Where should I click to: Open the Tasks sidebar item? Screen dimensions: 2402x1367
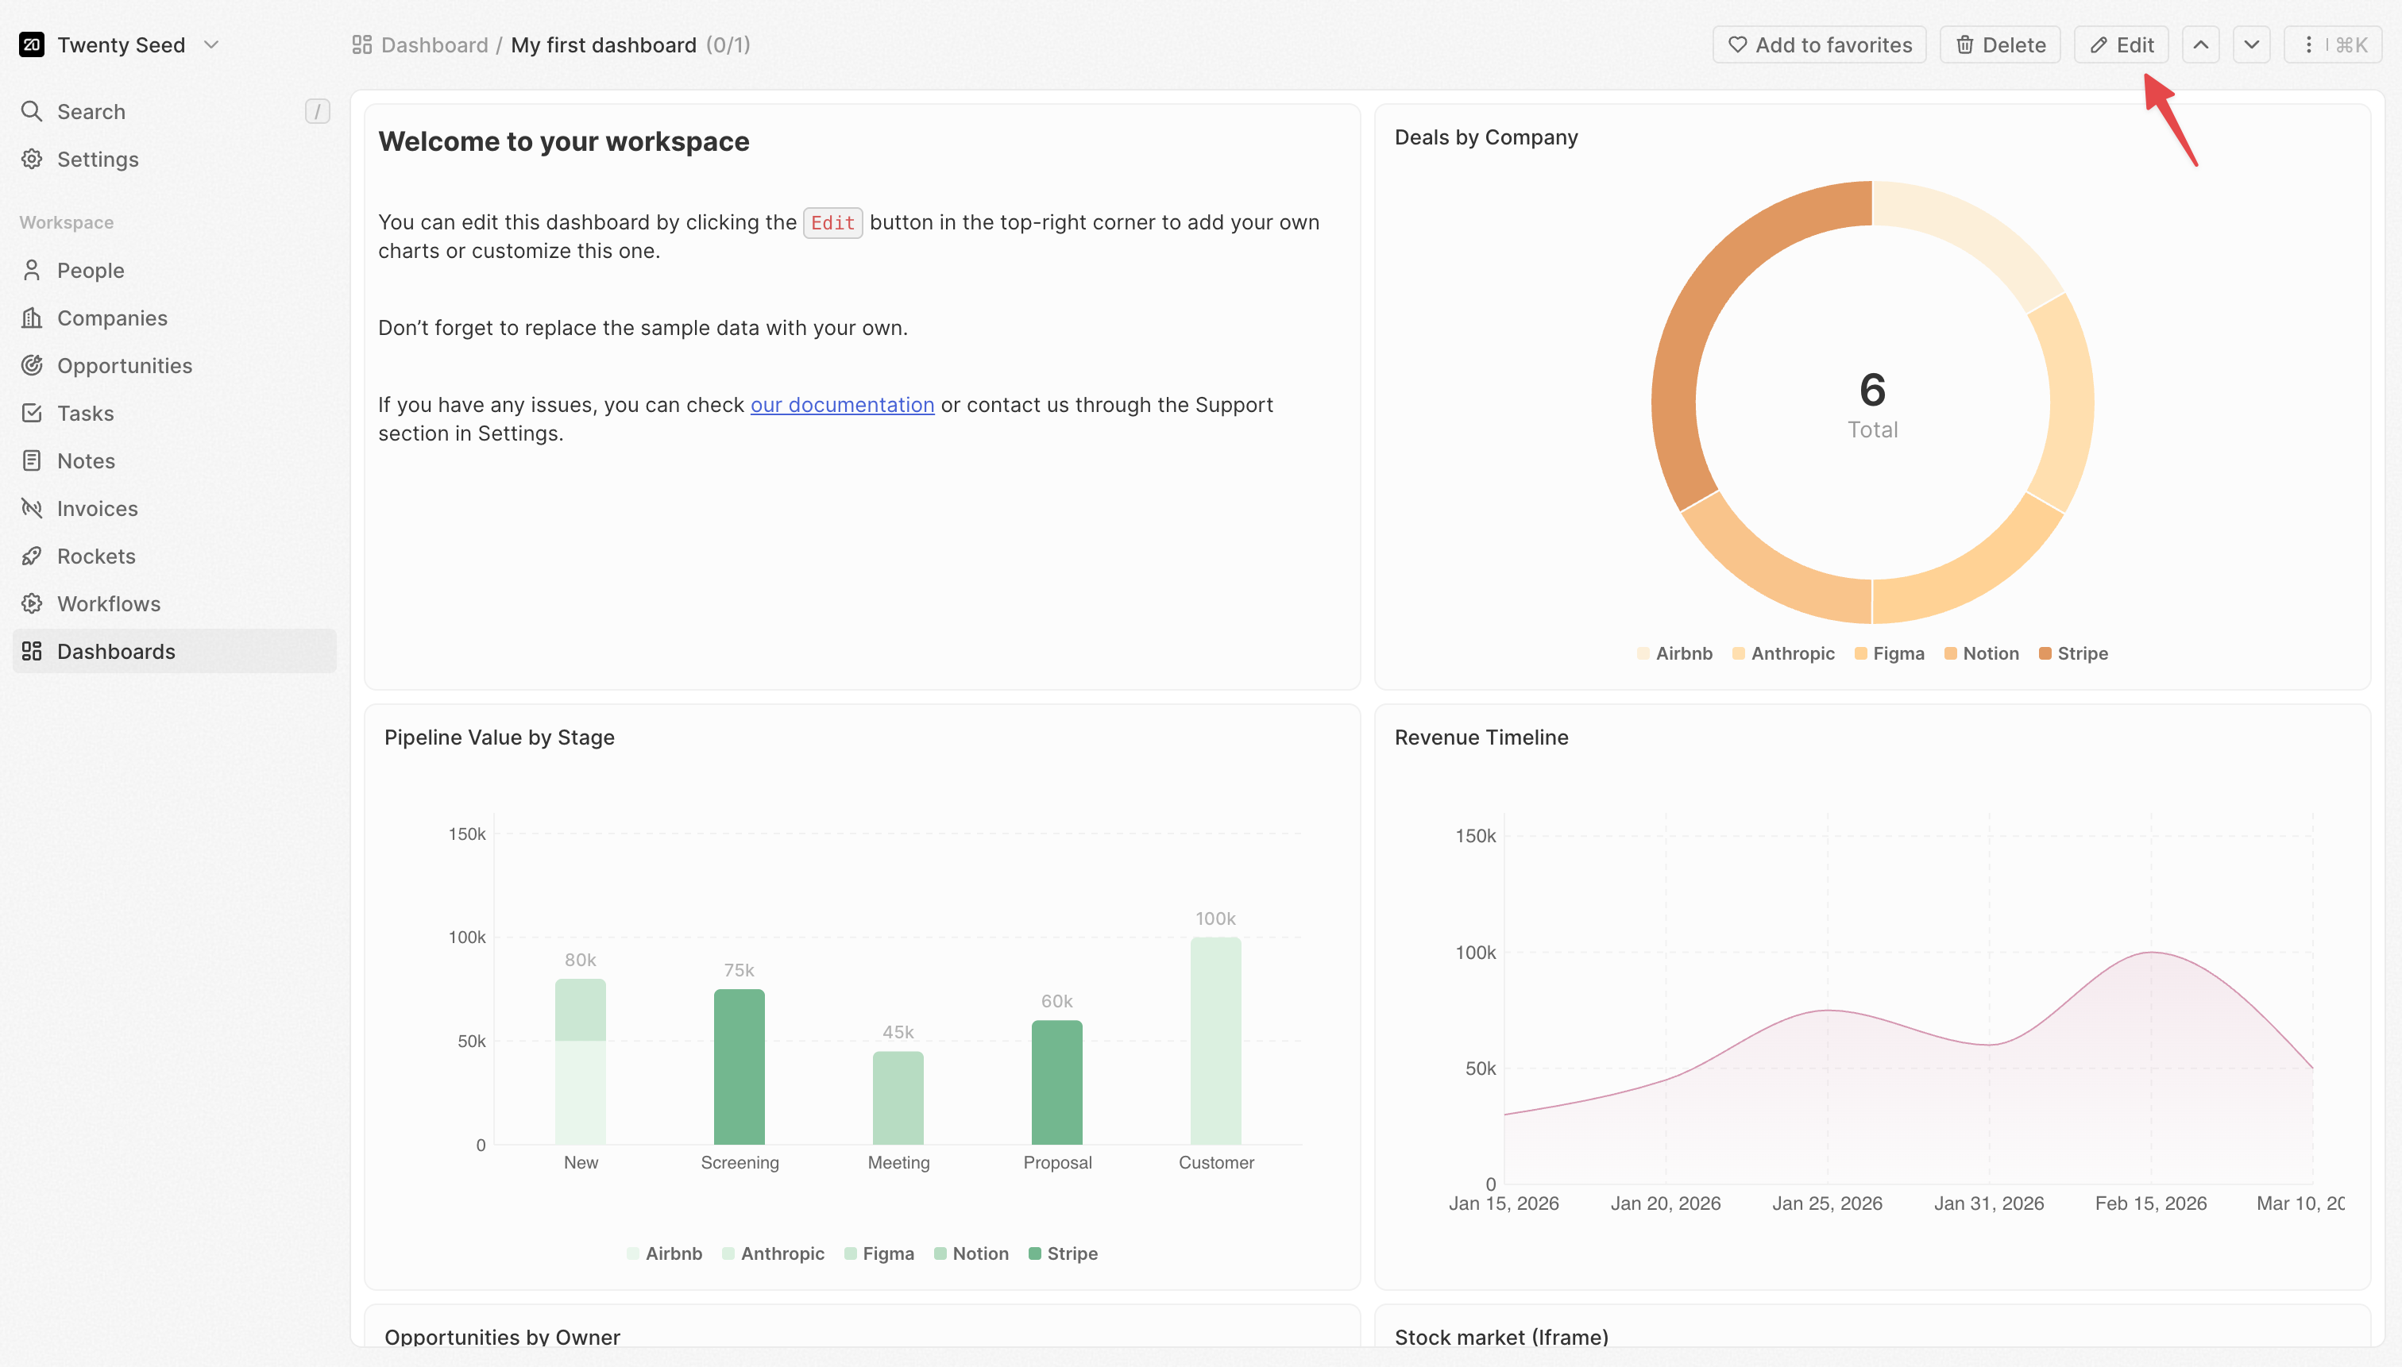[84, 413]
